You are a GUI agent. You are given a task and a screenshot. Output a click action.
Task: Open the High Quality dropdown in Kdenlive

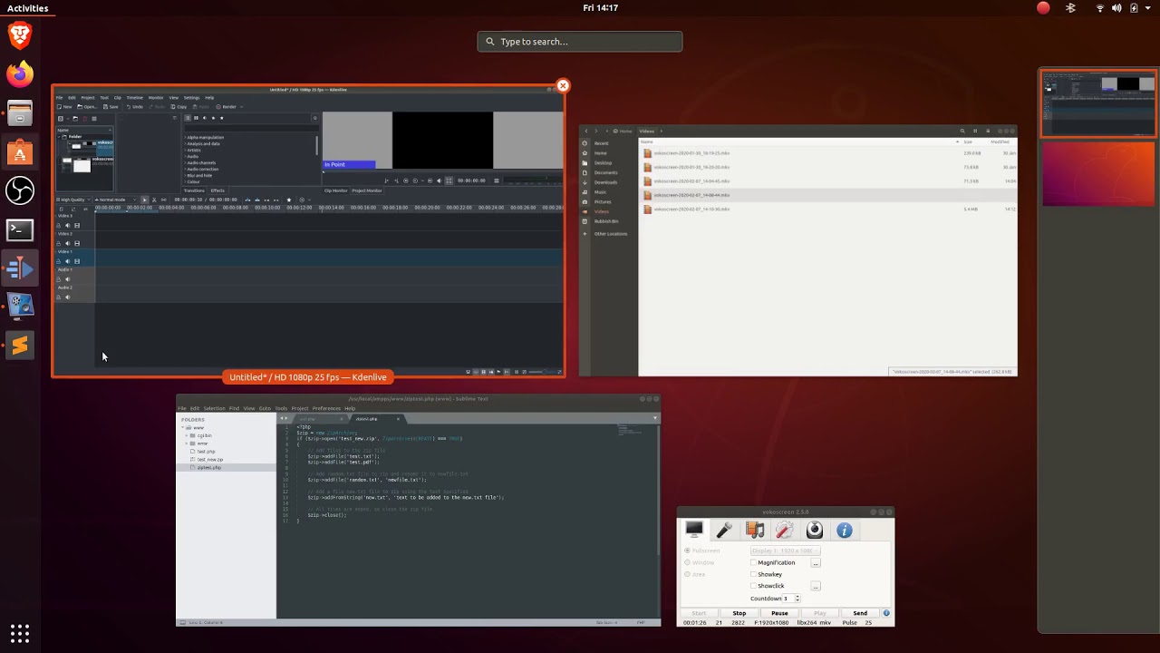click(x=72, y=200)
